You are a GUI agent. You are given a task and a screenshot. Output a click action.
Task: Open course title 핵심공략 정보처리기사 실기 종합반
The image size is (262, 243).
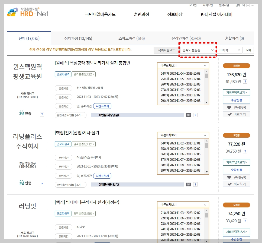(x=92, y=63)
